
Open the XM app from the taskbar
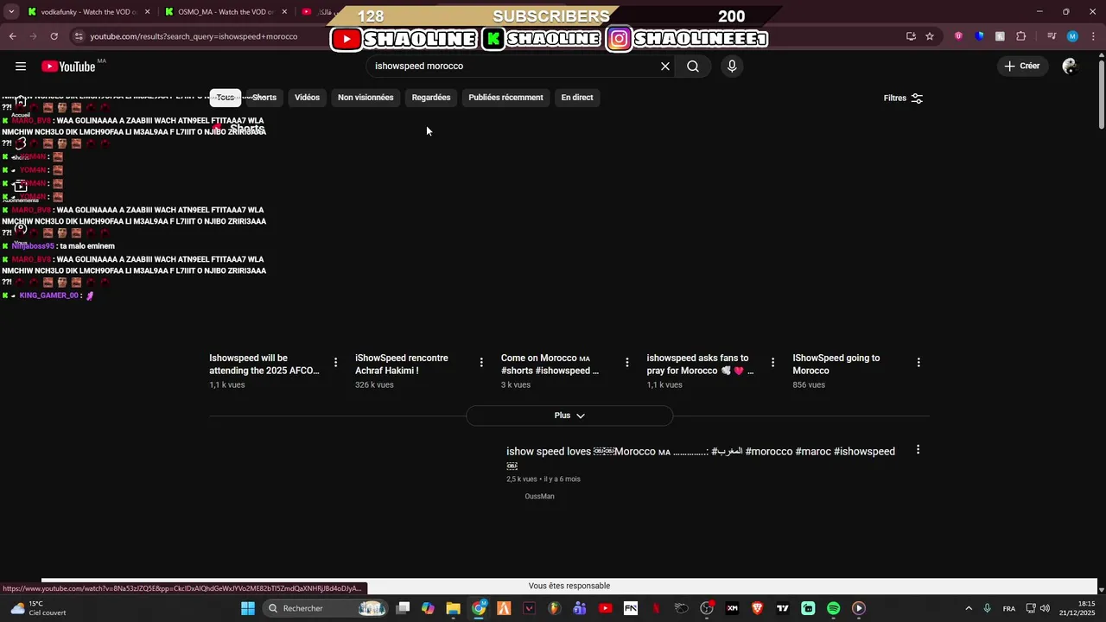point(732,608)
